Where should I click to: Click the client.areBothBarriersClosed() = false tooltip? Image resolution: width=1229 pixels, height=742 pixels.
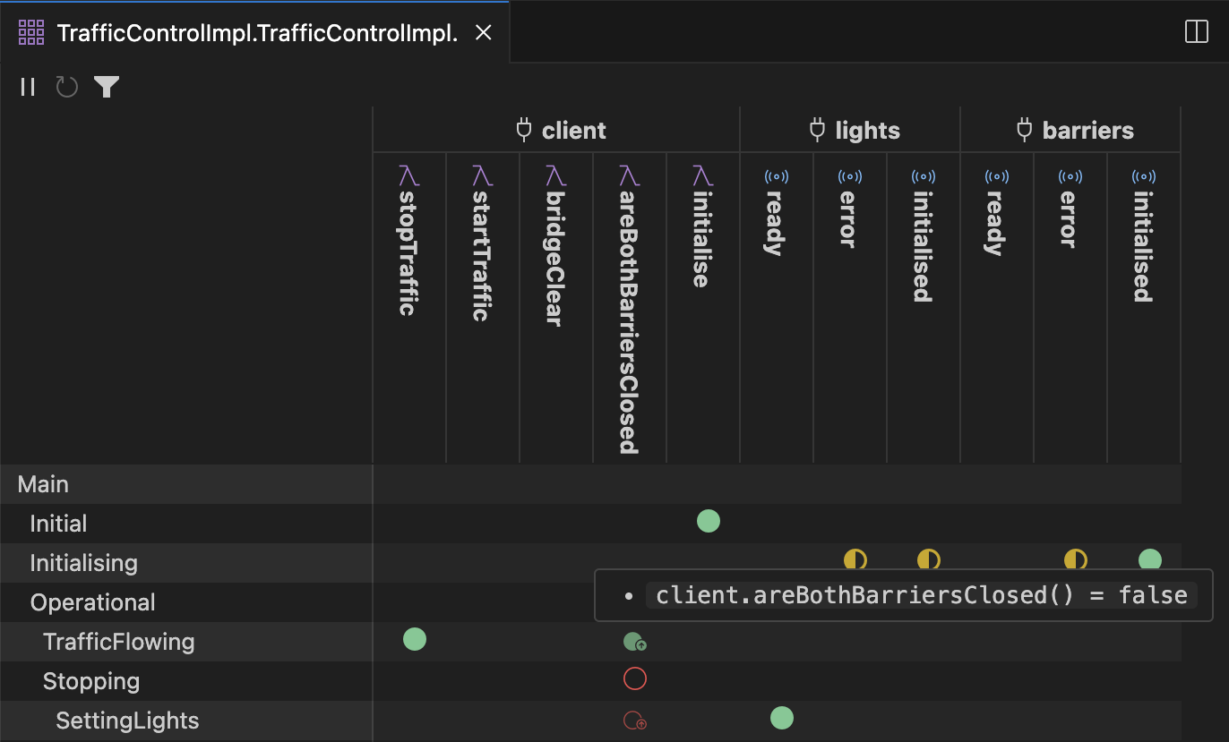(x=904, y=595)
